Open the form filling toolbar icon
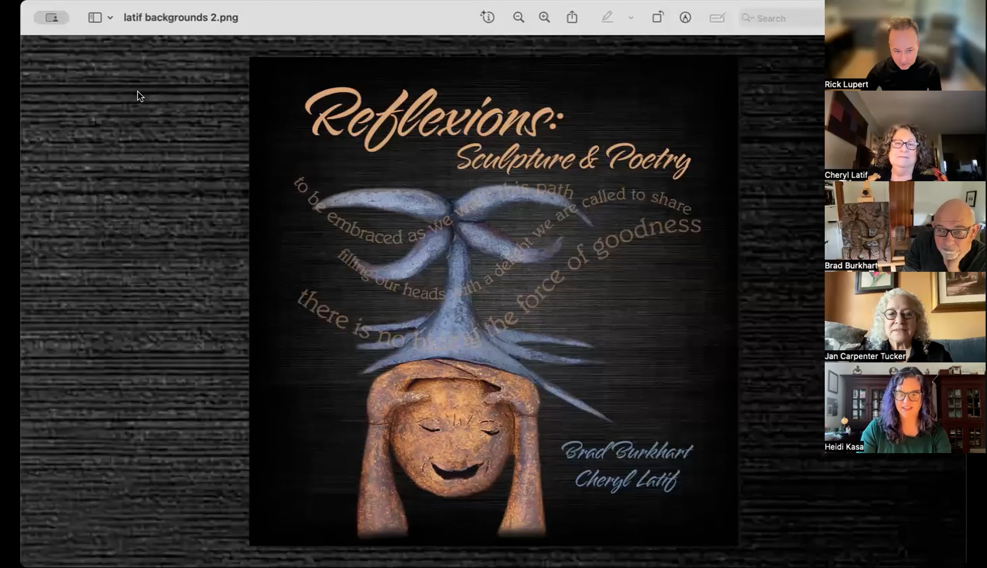This screenshot has height=568, width=987. pyautogui.click(x=717, y=18)
